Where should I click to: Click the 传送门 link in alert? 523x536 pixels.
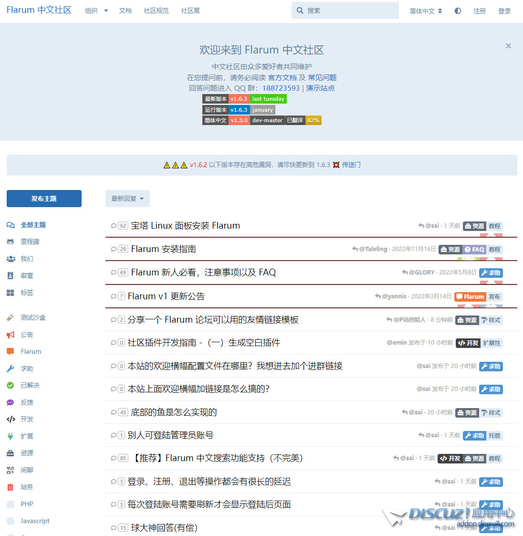tap(351, 165)
